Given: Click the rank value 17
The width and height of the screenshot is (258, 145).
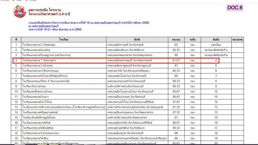Looking at the screenshot, I should tap(216, 128).
